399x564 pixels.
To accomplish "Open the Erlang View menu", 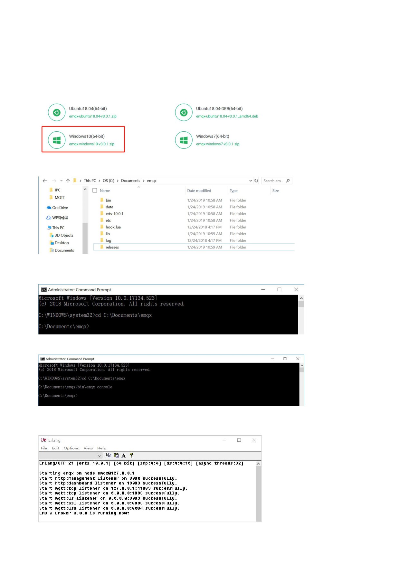I will [88, 448].
